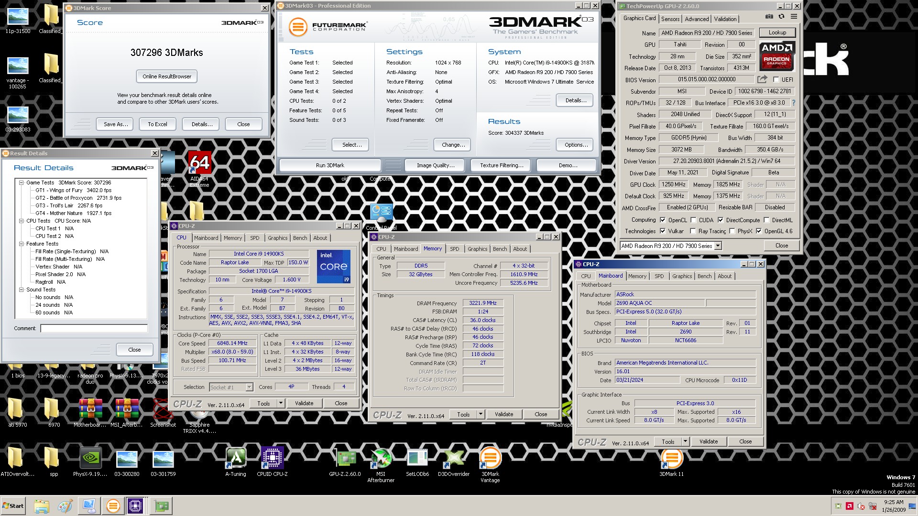Toggle the CUDA checkbox
The width and height of the screenshot is (918, 516).
tap(693, 220)
